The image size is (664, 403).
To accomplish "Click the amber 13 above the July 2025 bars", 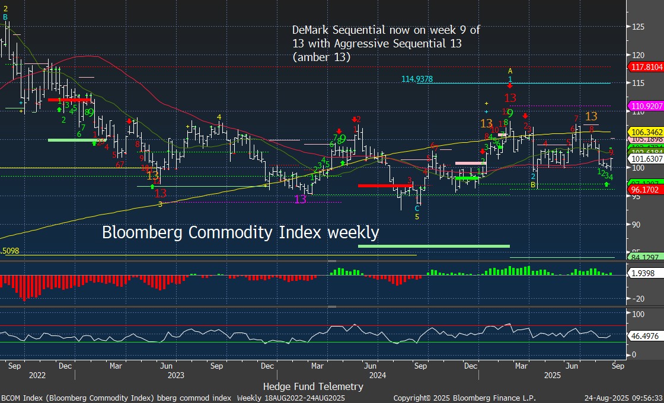I will pos(591,117).
